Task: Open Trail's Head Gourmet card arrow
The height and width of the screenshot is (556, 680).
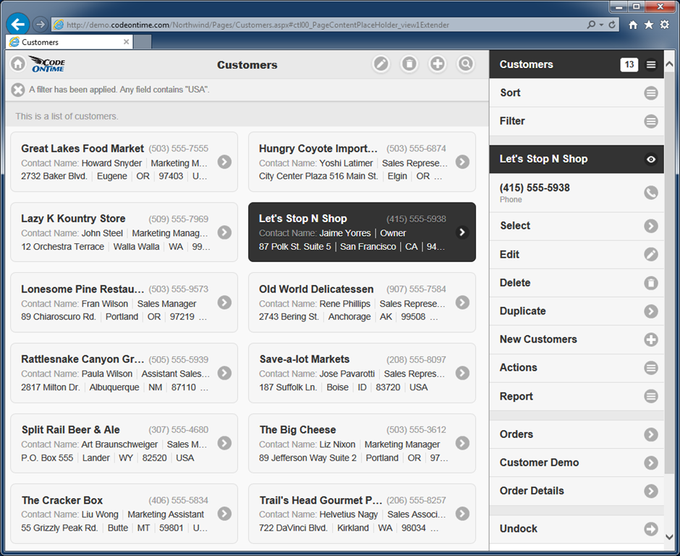Action: (x=462, y=514)
